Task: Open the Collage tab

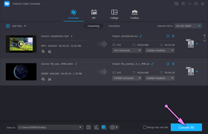Action: [114, 15]
